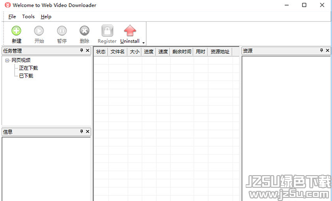Click the Register lock icon

(107, 31)
